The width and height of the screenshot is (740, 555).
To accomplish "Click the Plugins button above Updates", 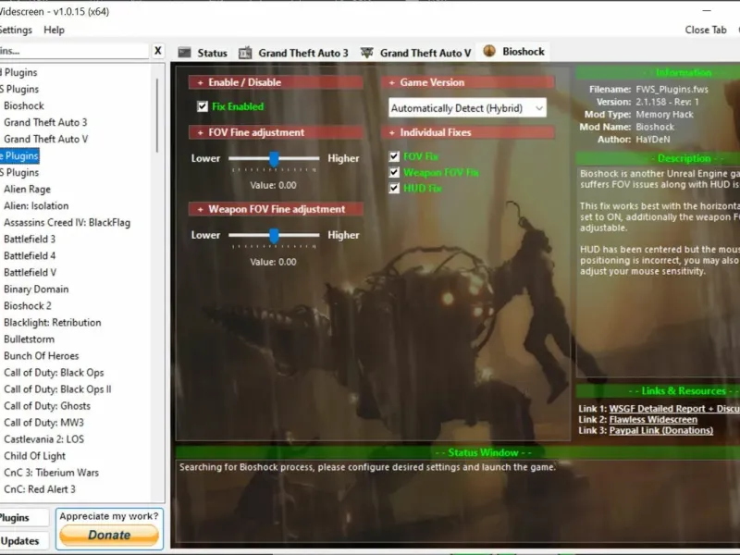I will click(24, 518).
